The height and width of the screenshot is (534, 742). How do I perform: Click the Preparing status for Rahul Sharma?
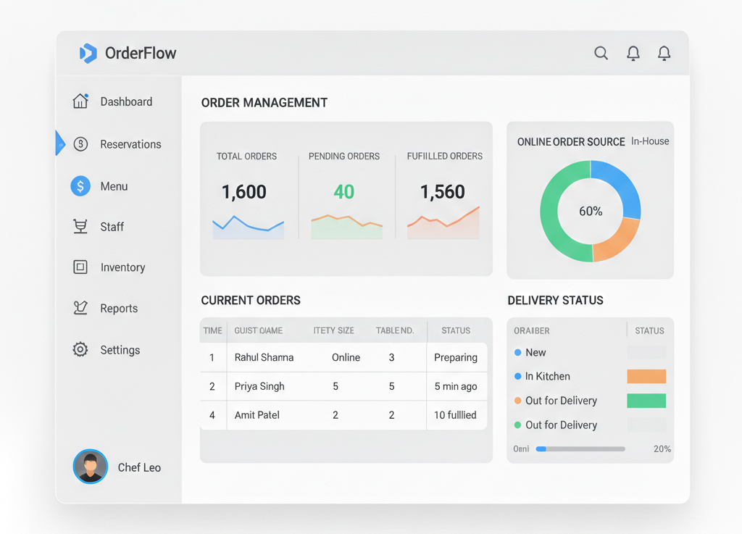click(x=457, y=358)
